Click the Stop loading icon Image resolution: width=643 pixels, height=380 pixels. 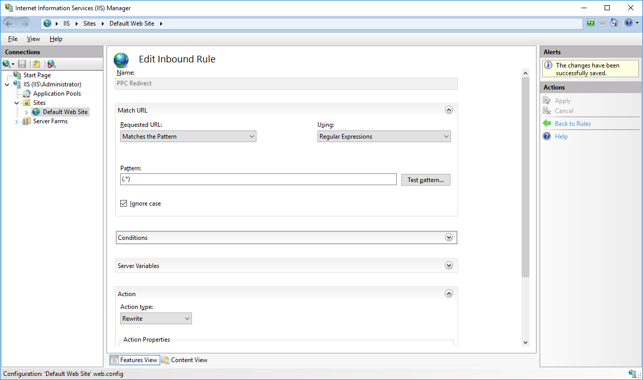(603, 23)
